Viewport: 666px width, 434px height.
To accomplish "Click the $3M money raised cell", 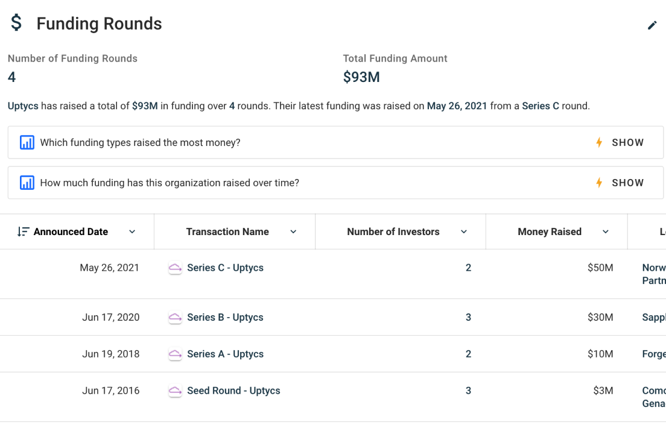I will coord(603,391).
